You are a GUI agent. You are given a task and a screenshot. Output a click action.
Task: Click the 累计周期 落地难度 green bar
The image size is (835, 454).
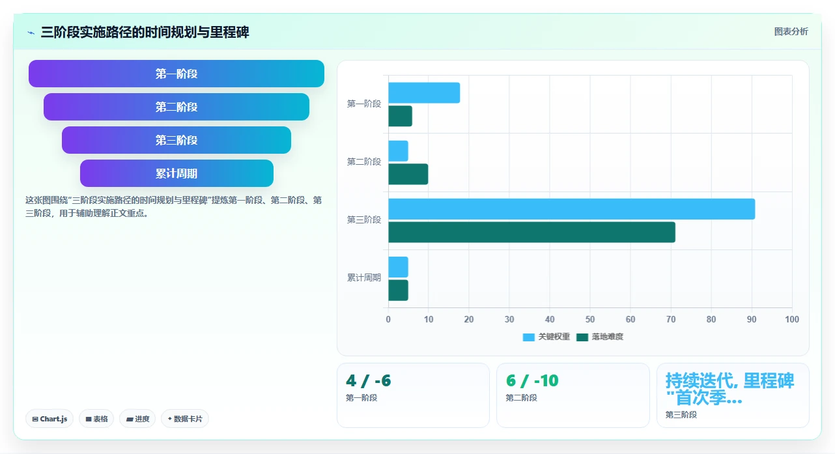398,291
